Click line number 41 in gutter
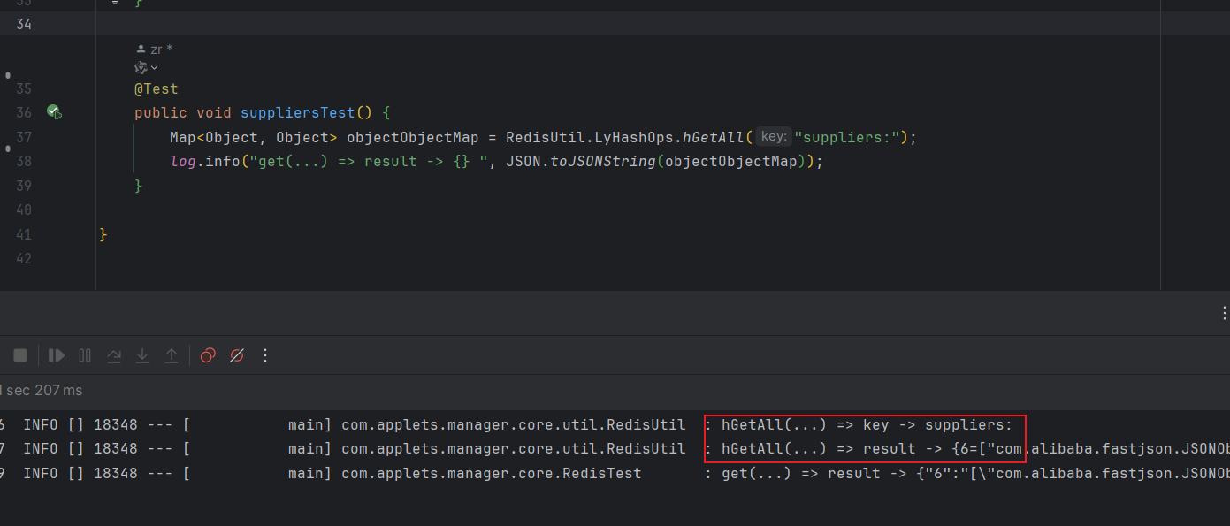This screenshot has height=526, width=1230. click(24, 234)
